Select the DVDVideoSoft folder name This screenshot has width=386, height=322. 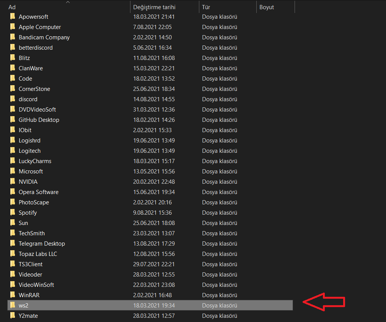pos(37,110)
